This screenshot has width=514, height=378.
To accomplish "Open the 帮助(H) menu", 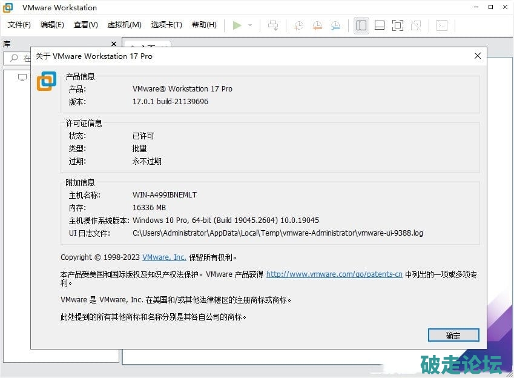I will 204,25.
